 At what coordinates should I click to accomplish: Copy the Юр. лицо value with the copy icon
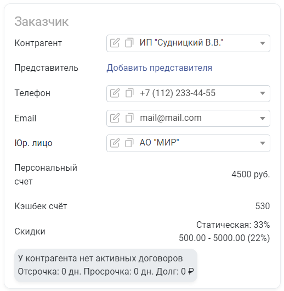tap(129, 143)
